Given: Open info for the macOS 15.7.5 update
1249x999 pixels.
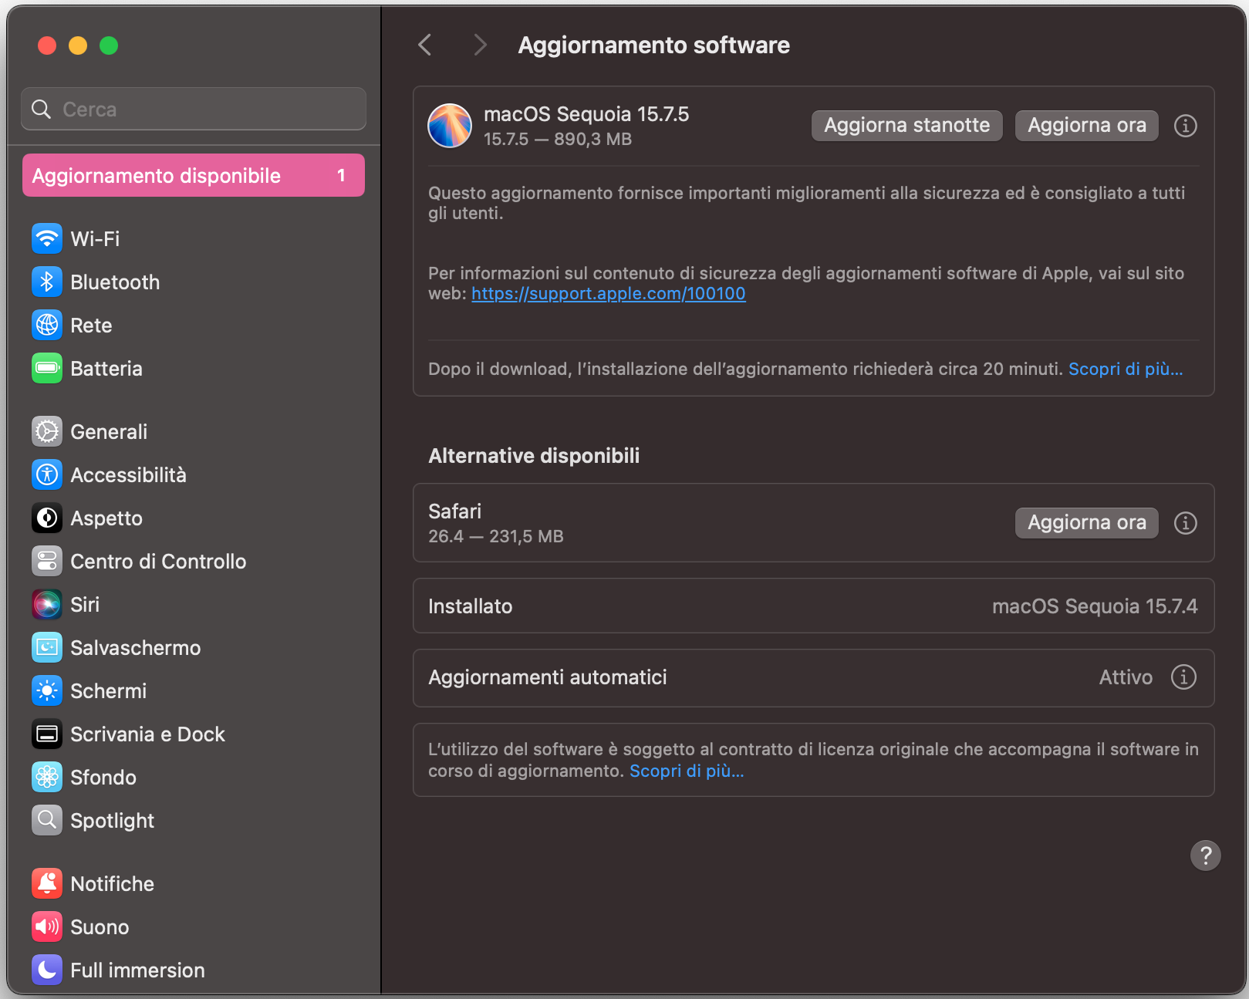Looking at the screenshot, I should click(1186, 126).
